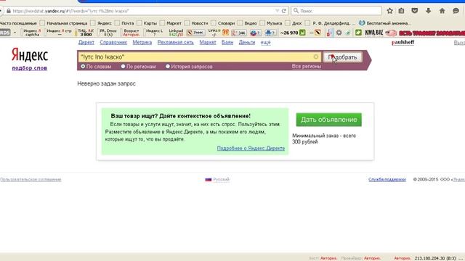Open the Новости bookmark

pos(196,23)
